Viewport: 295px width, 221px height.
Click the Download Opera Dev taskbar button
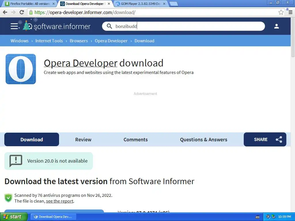[53, 217]
